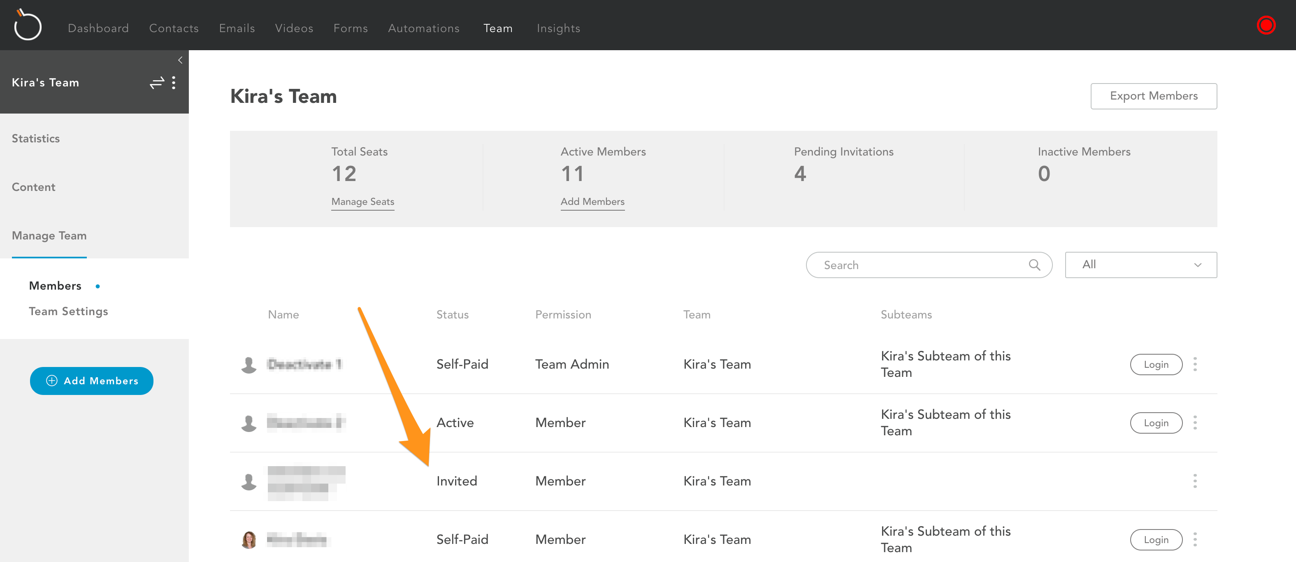
Task: Click the blurred name in Invited row
Action: [x=306, y=482]
